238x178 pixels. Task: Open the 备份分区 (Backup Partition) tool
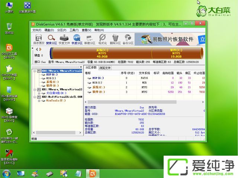128,39
